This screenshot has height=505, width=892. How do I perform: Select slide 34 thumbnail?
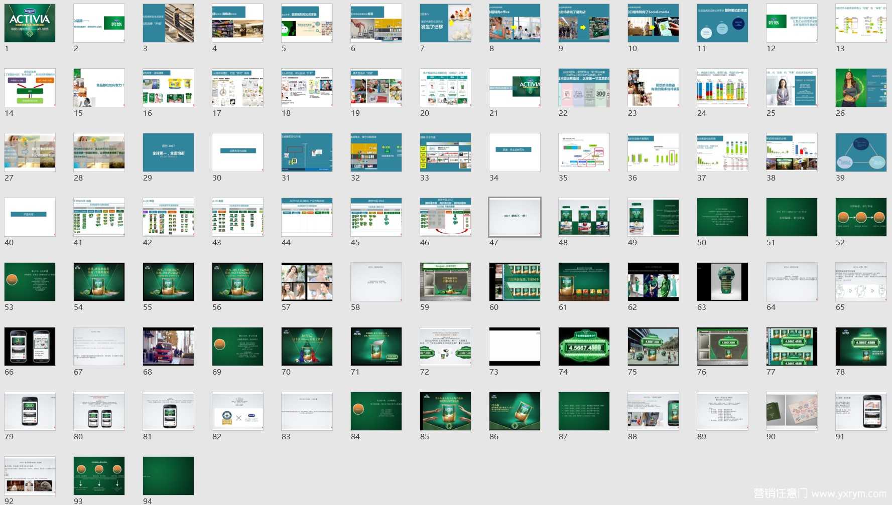[x=515, y=152]
